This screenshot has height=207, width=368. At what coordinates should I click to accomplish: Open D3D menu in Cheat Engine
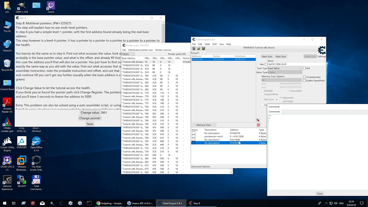point(214,44)
